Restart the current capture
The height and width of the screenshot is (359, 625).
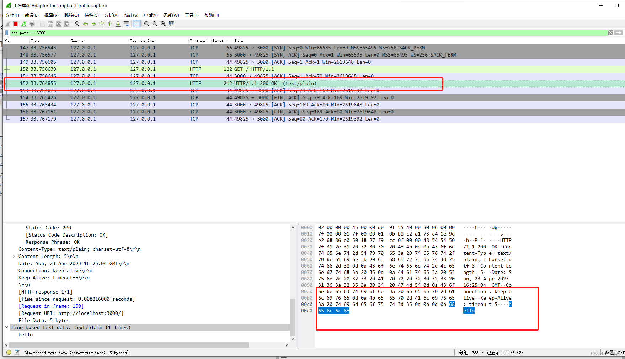24,24
